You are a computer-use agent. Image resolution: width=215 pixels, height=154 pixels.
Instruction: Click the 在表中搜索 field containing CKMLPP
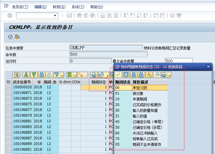click(106, 48)
